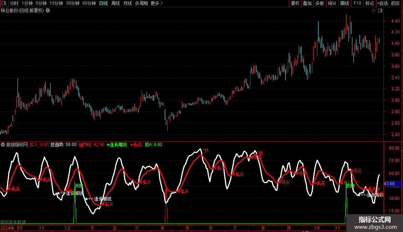Click the 趋势线: 42.96 indicator value
The image size is (403, 232).
tap(92, 145)
